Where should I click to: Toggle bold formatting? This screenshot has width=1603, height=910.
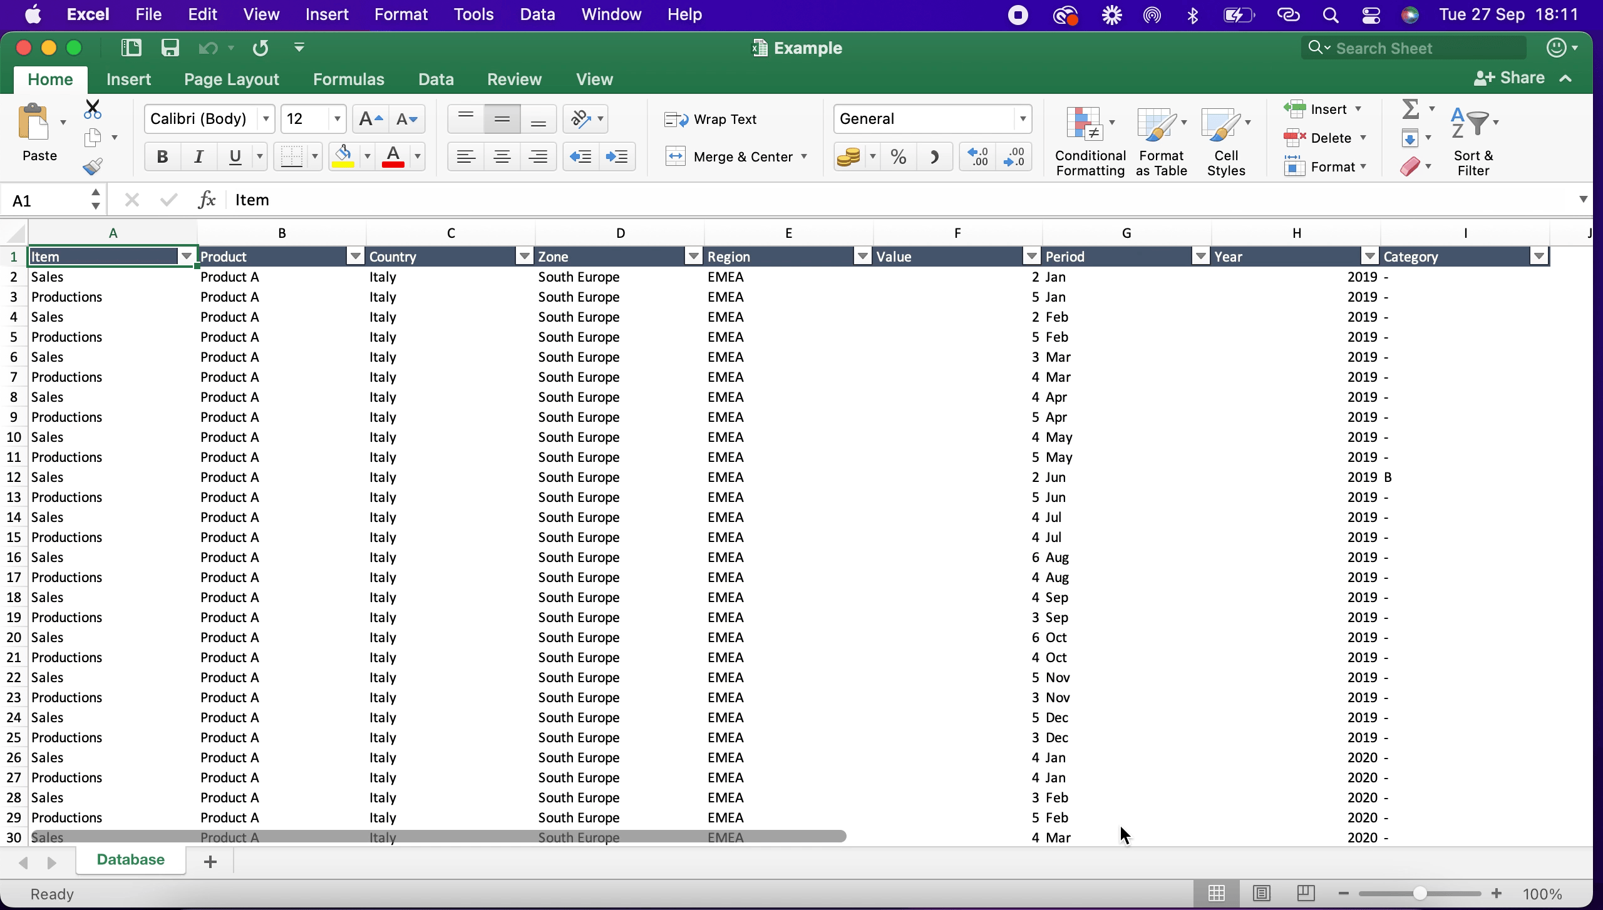162,156
